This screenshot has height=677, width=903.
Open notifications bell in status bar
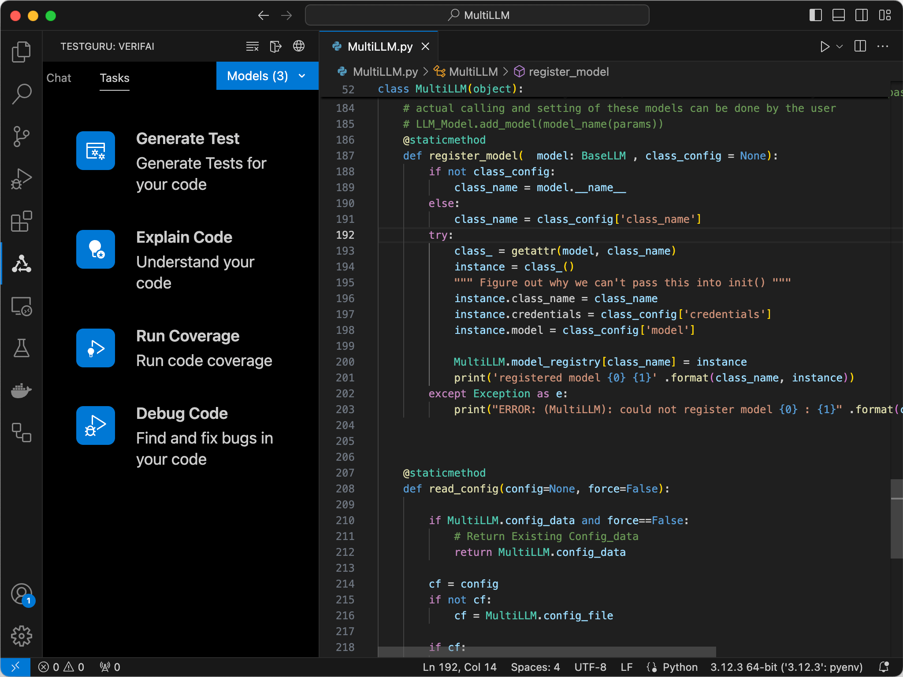(884, 667)
